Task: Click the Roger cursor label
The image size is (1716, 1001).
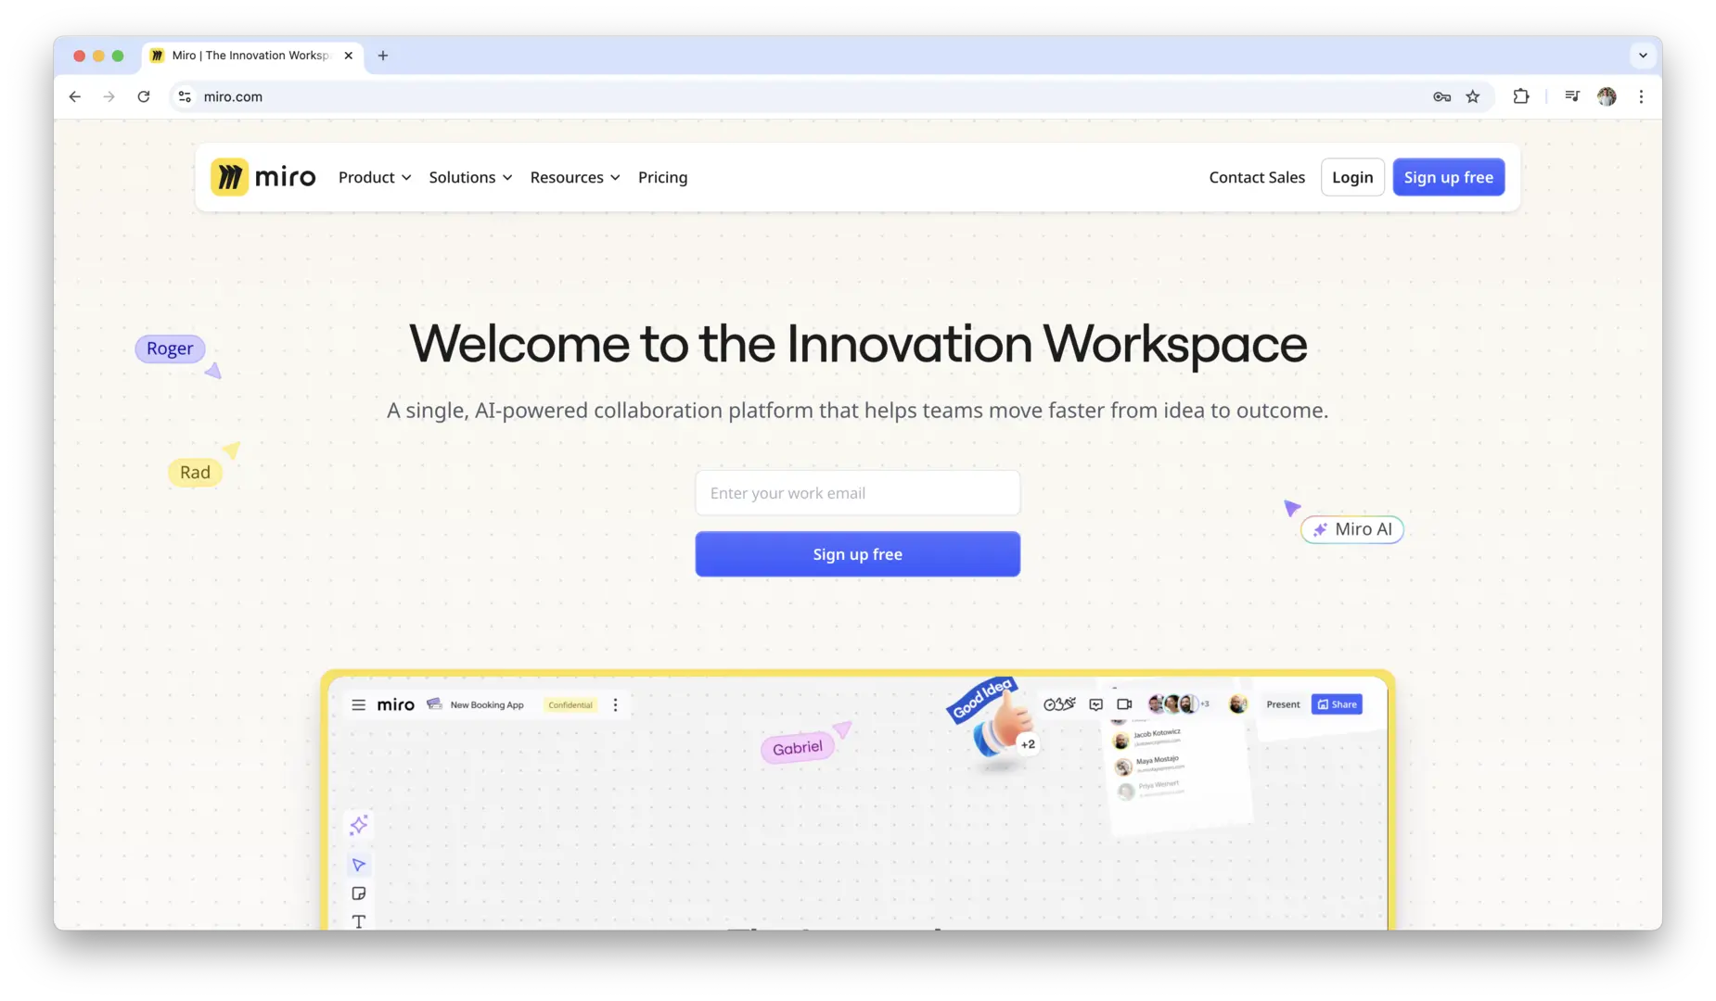Action: click(170, 348)
